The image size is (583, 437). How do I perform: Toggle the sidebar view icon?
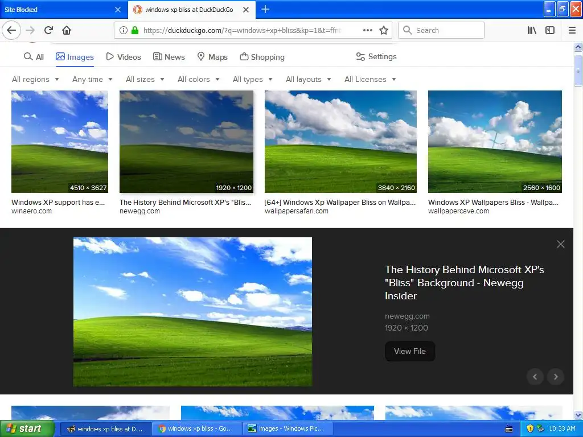[550, 30]
